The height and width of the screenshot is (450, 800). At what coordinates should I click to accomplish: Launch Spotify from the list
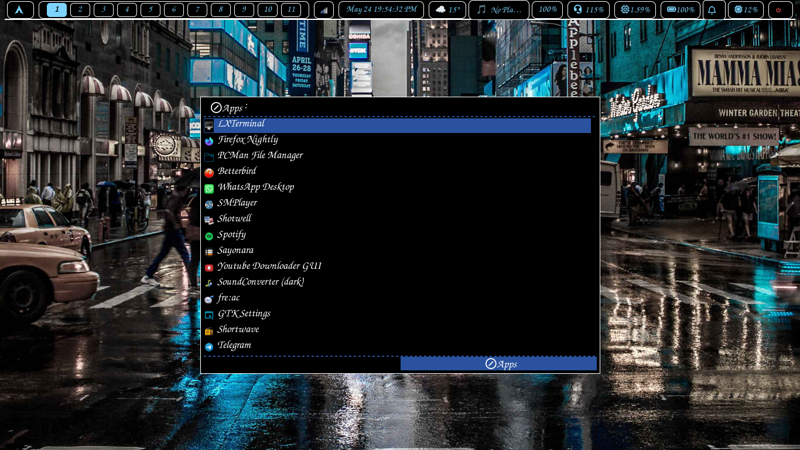click(397, 236)
